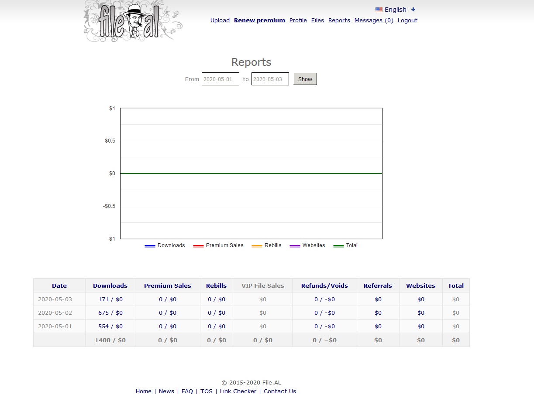Viewport: 534px width, 398px height.
Task: Click the US flag language icon
Action: point(379,10)
